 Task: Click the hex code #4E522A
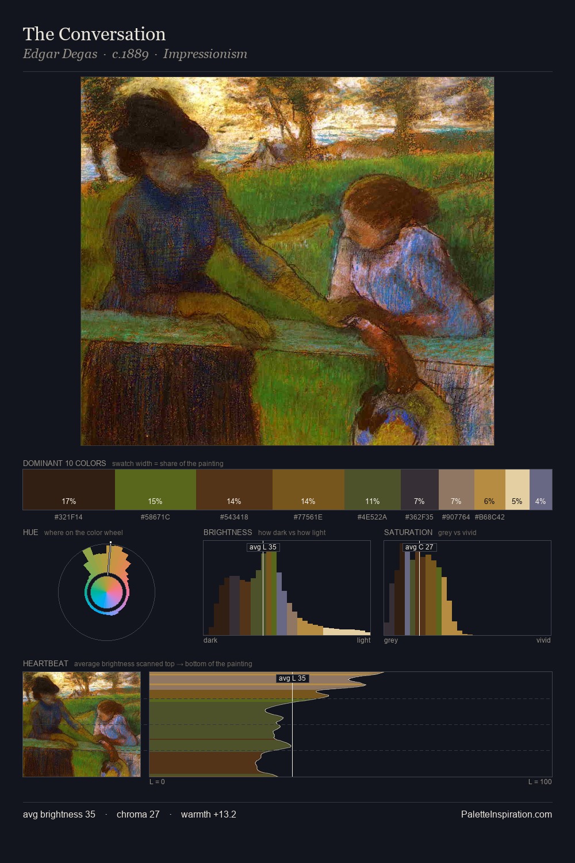(x=373, y=517)
